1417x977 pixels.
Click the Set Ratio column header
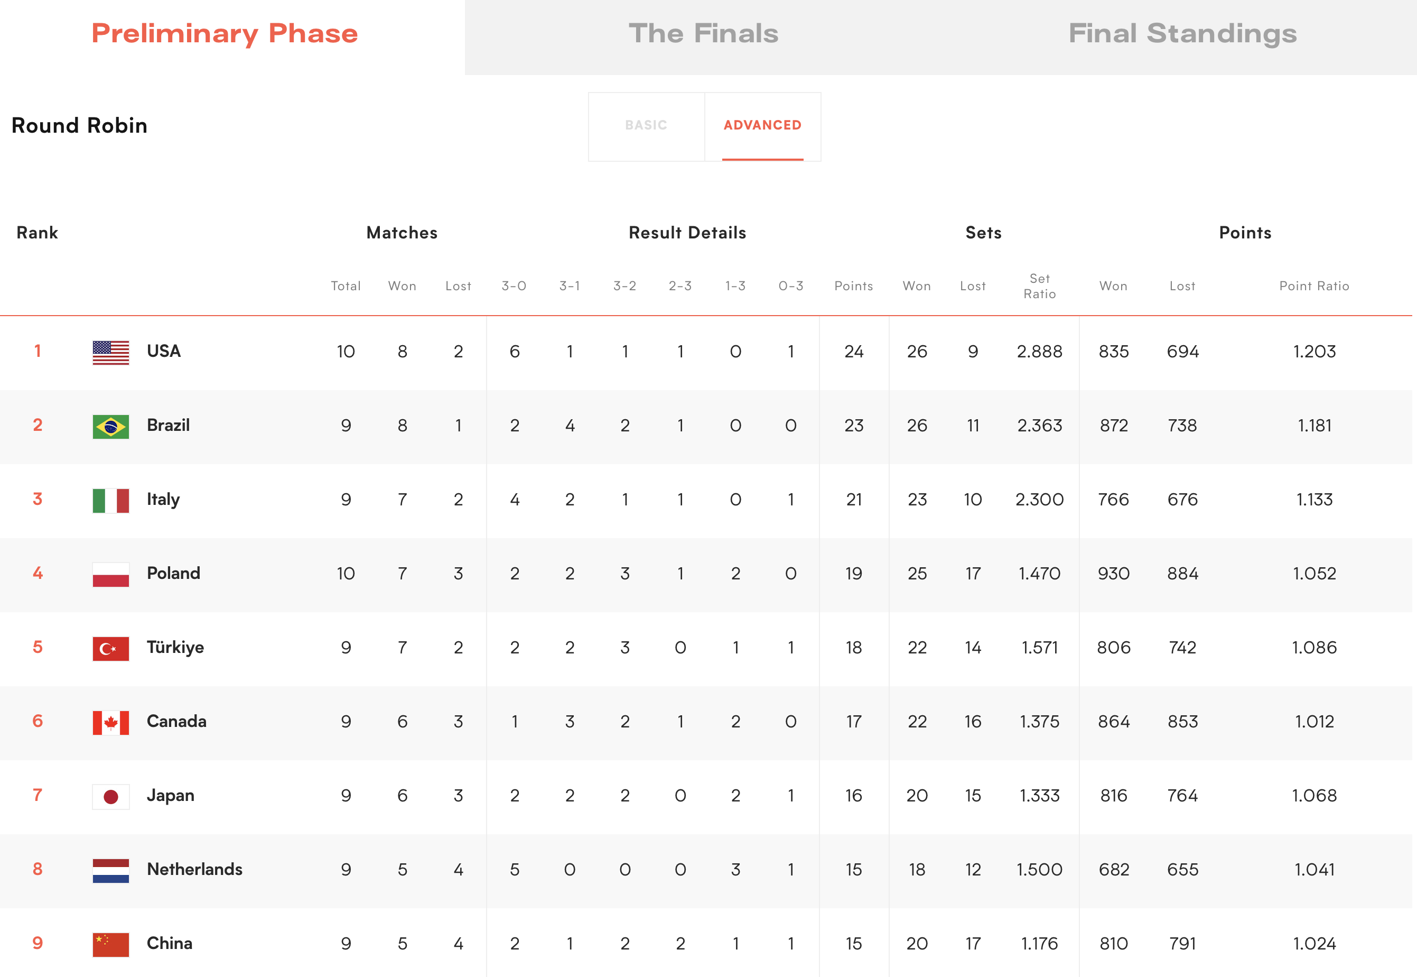[x=1039, y=286]
